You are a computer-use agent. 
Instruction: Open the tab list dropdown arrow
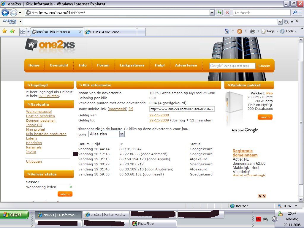click(28, 32)
